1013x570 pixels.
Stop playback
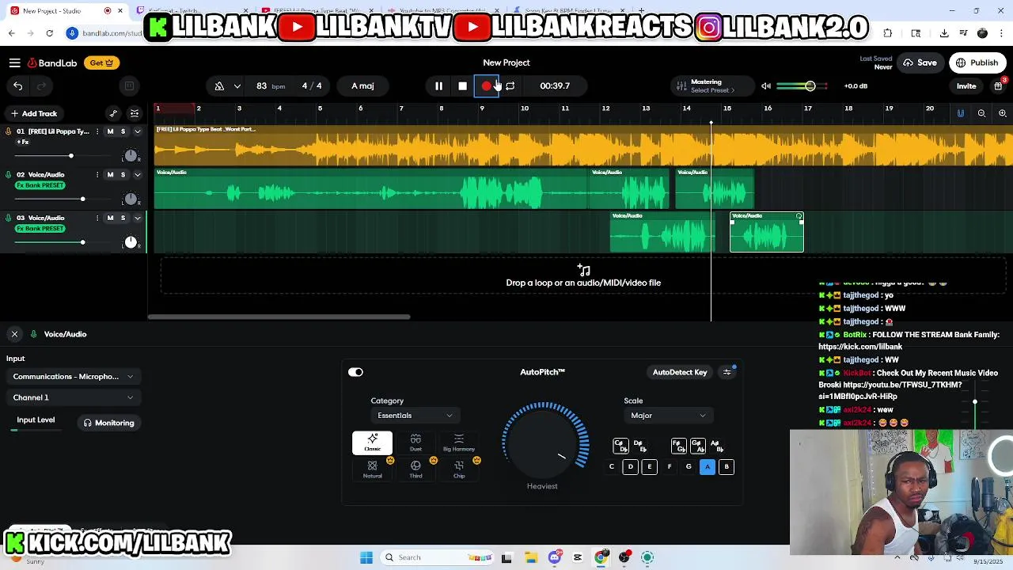[x=462, y=85]
